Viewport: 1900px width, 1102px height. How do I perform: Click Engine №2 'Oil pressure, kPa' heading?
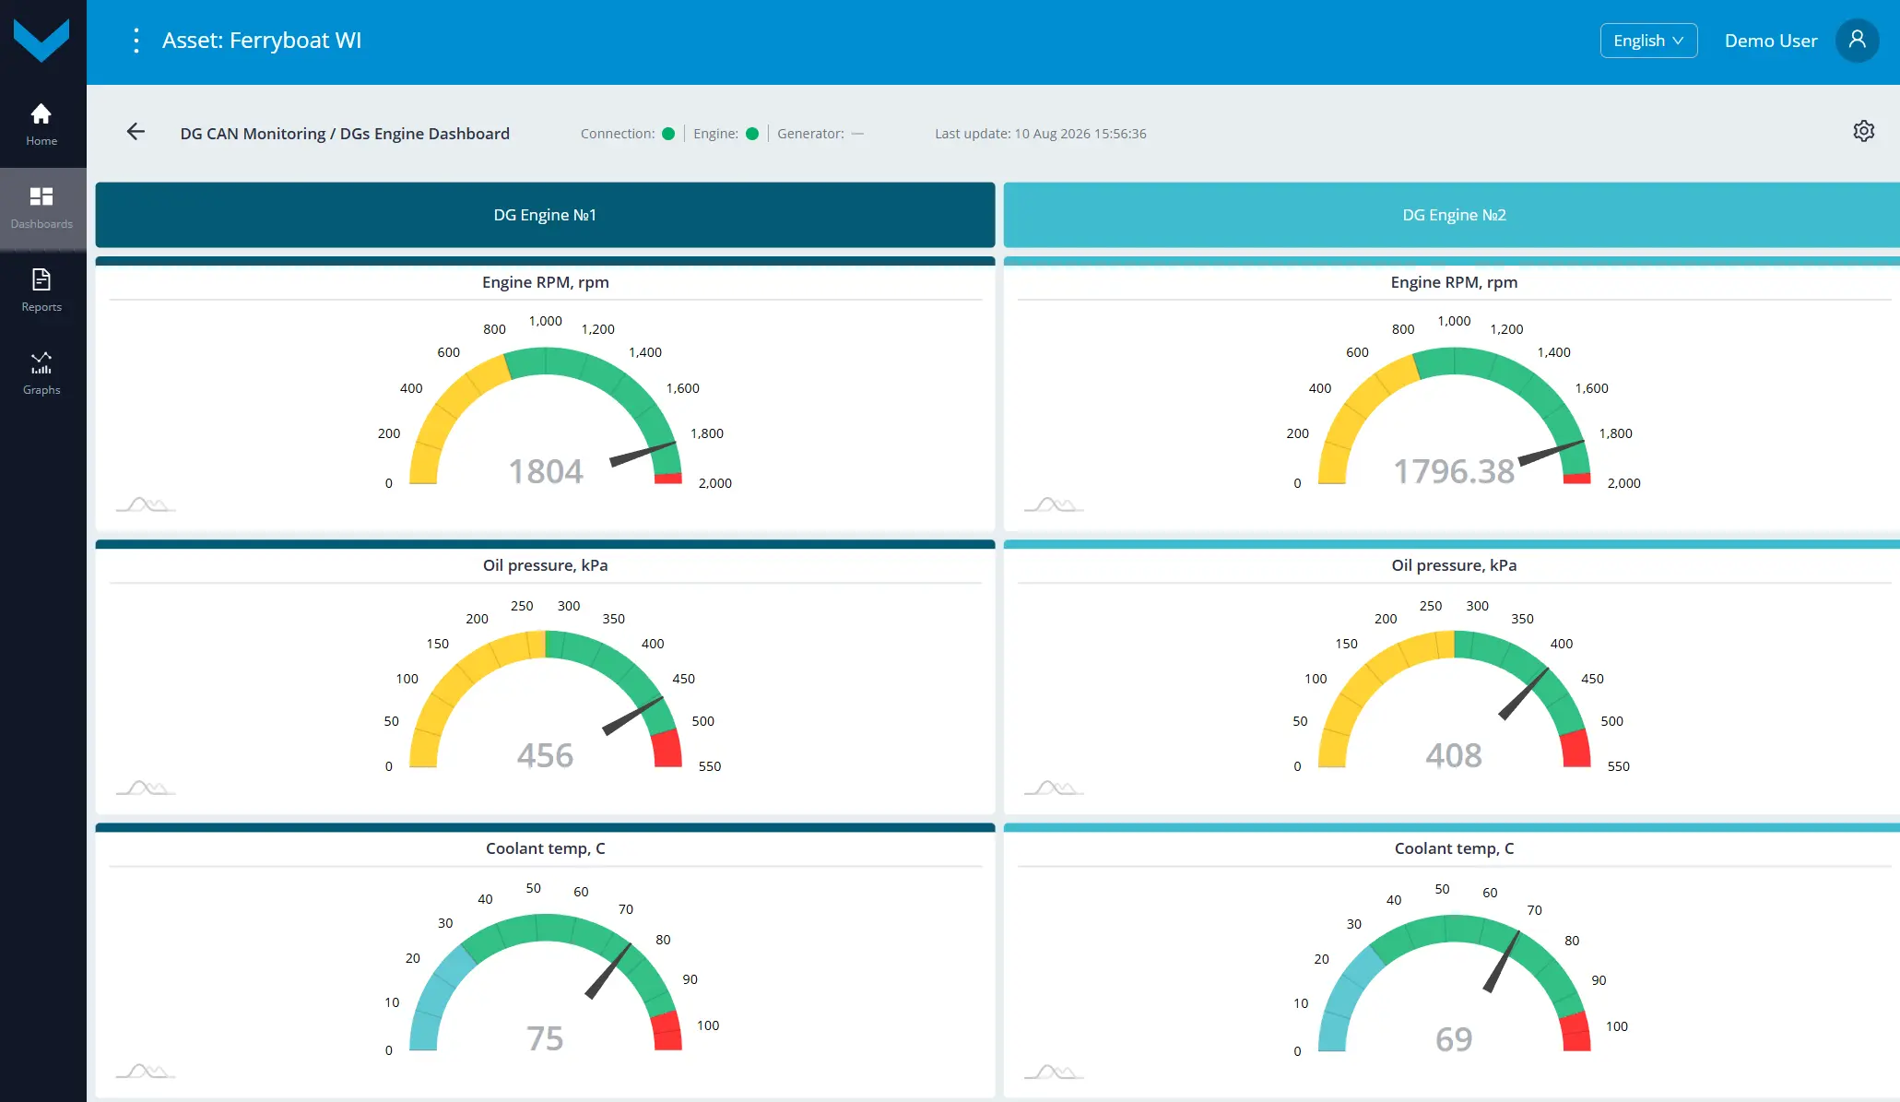1454,565
